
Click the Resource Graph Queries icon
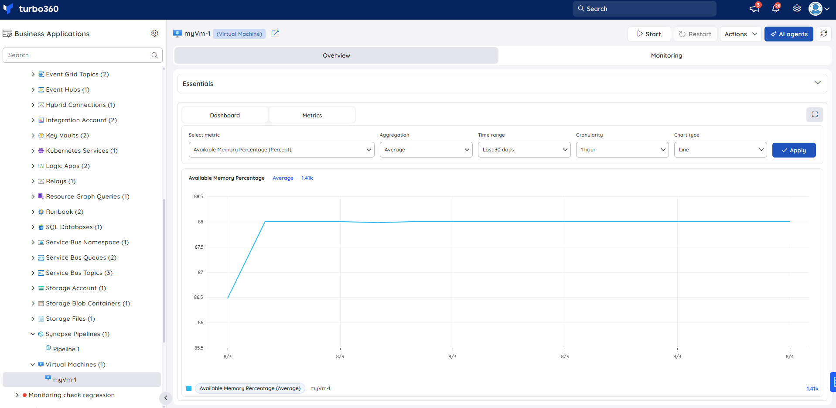[x=41, y=196]
